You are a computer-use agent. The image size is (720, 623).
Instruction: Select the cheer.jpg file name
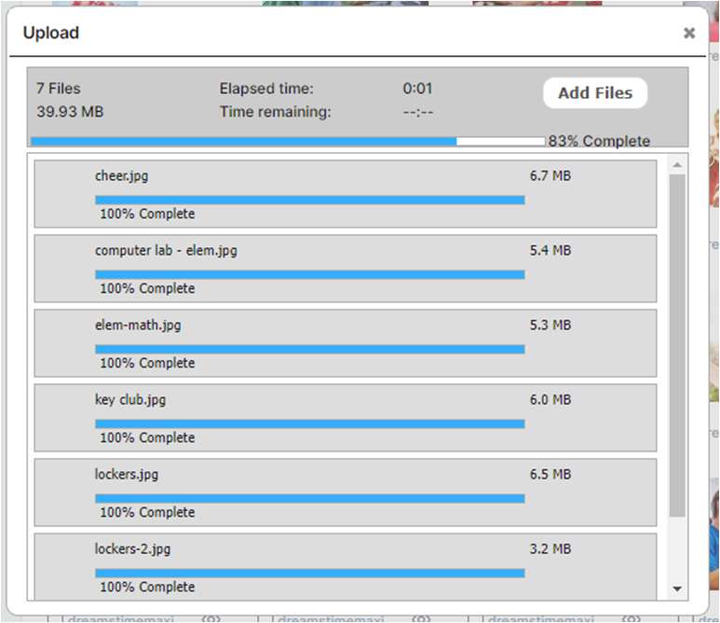pos(122,175)
